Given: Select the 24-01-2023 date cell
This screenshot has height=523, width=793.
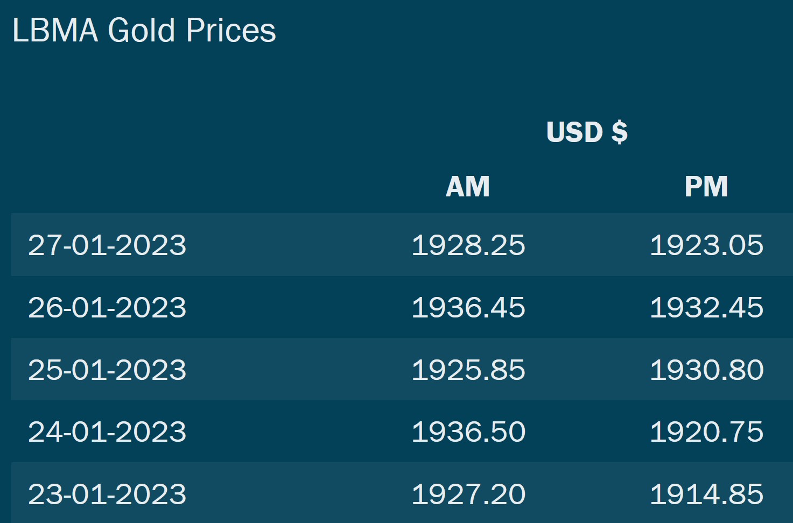Looking at the screenshot, I should coord(107,432).
